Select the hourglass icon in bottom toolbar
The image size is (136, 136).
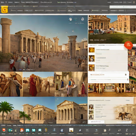pyautogui.click(x=16, y=130)
